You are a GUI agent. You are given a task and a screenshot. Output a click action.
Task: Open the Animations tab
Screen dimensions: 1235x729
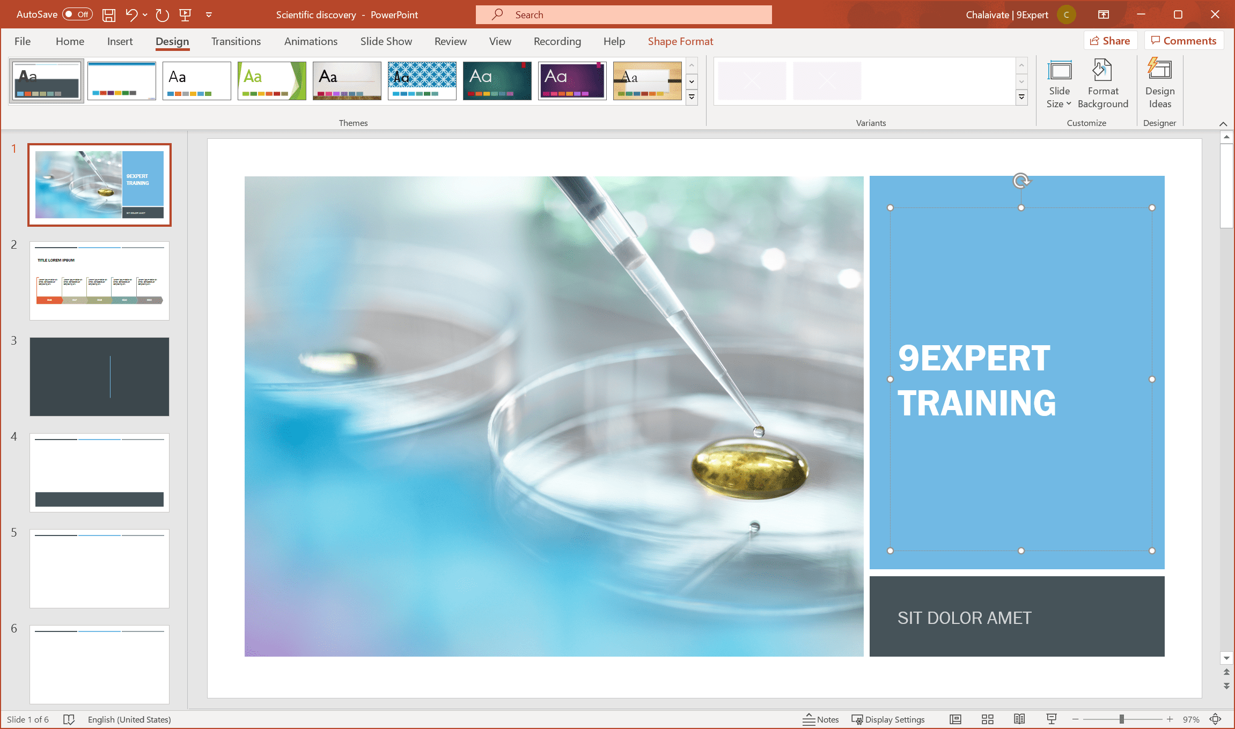[x=311, y=41]
